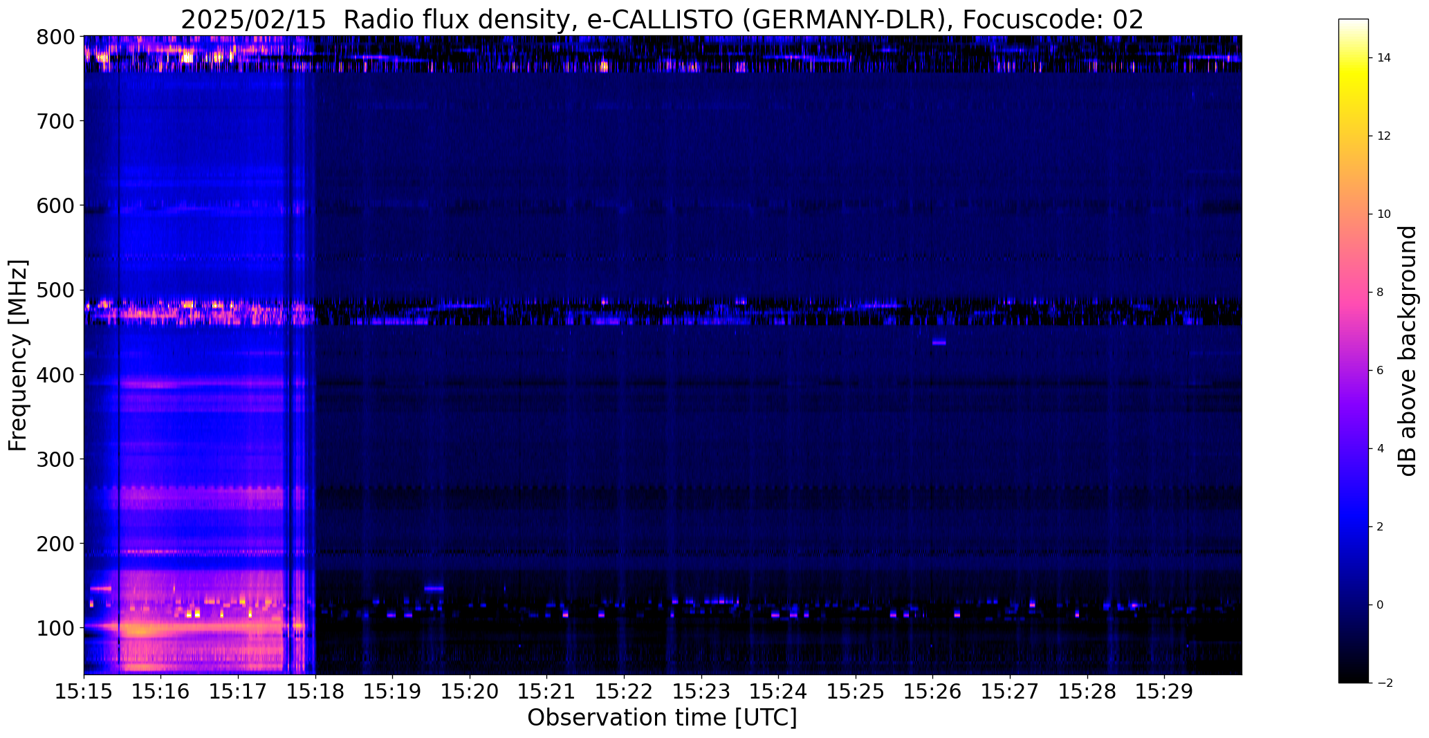Viewport: 1429px width, 738px height.
Task: Click the colorbar tick label 4
Action: [x=1381, y=449]
